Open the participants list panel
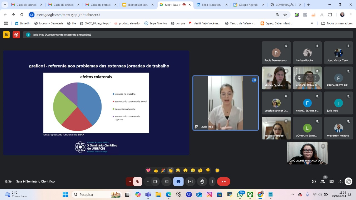 tap(323, 181)
